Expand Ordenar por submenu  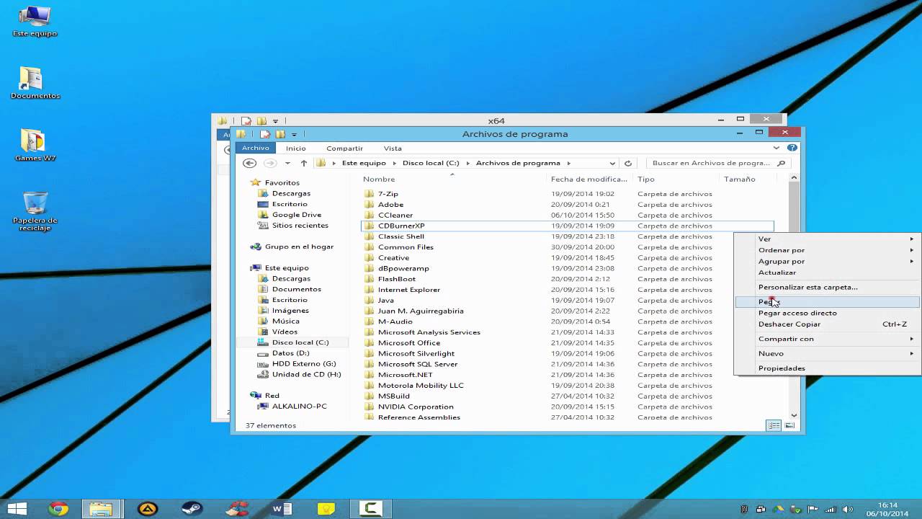[x=827, y=250]
